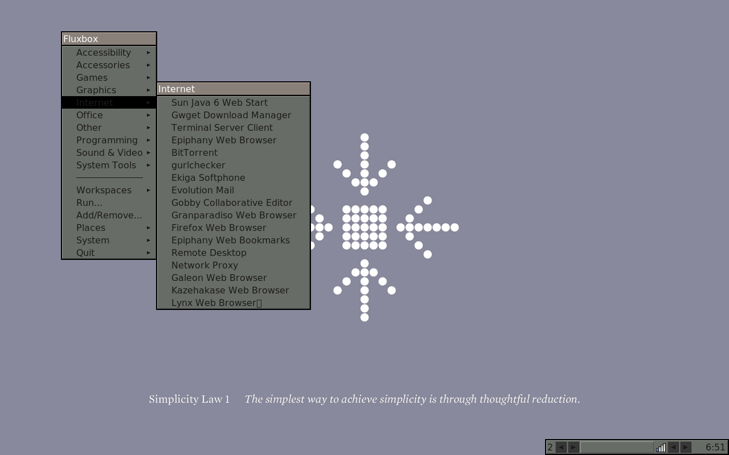Expand the Places submenu
Viewport: 729px width, 455px height.
109,227
